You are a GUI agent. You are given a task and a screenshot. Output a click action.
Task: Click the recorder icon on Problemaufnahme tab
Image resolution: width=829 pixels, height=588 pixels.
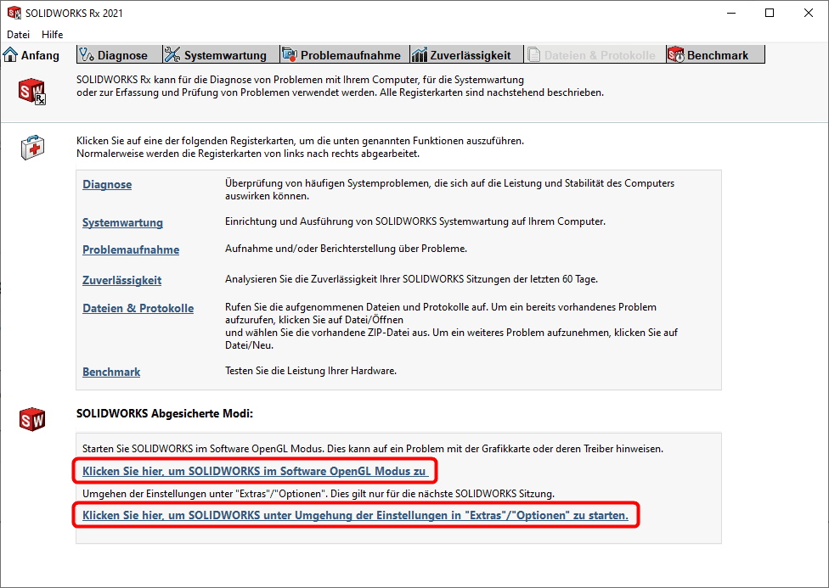289,54
